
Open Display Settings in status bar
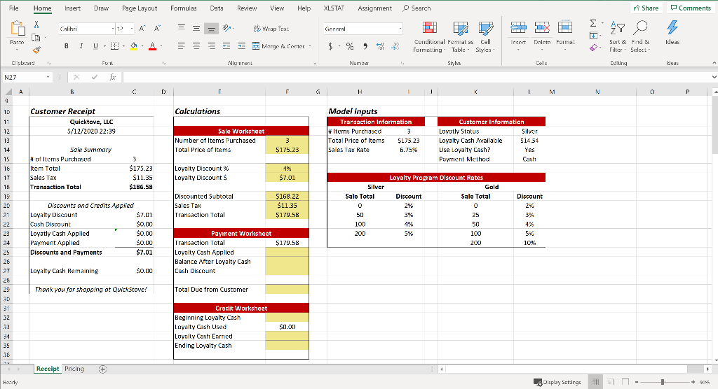pos(557,382)
